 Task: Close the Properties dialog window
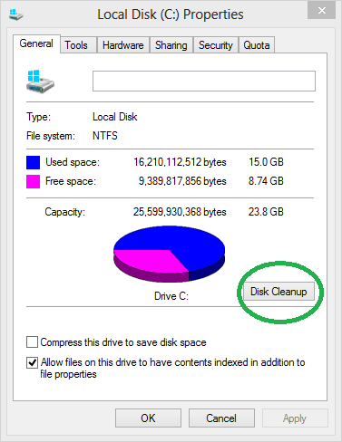(x=321, y=10)
